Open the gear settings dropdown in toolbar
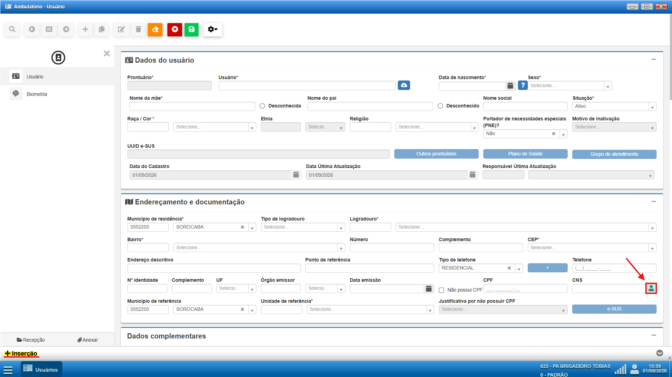Image resolution: width=672 pixels, height=377 pixels. click(x=213, y=29)
